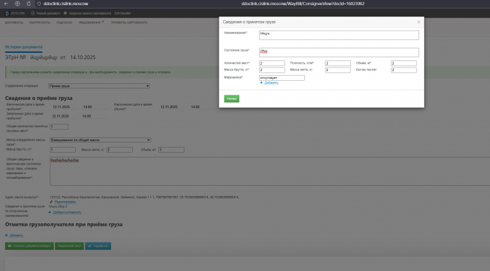Focus the Наименование text area
The width and height of the screenshot is (490, 271).
tap(339, 35)
